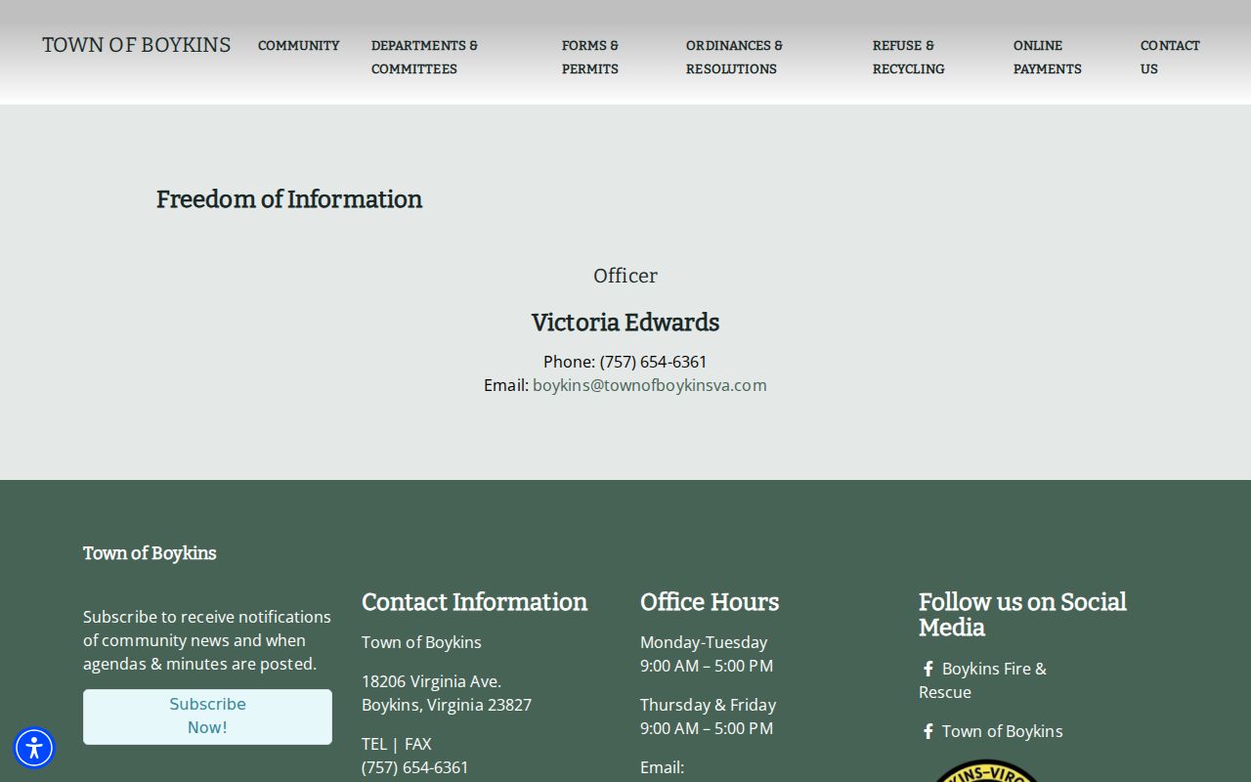Screen dimensions: 1251x782
Task: Click Follow us on Social Media heading
Action: tap(1022, 614)
